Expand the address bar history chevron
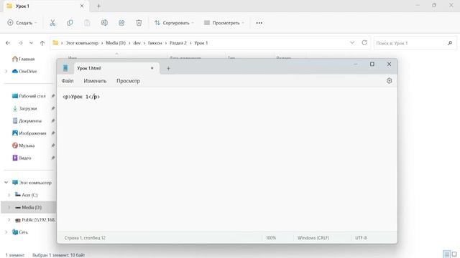The width and height of the screenshot is (460, 258). pos(352,43)
